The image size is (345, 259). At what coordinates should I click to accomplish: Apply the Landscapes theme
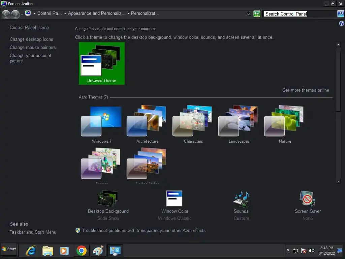pyautogui.click(x=239, y=124)
